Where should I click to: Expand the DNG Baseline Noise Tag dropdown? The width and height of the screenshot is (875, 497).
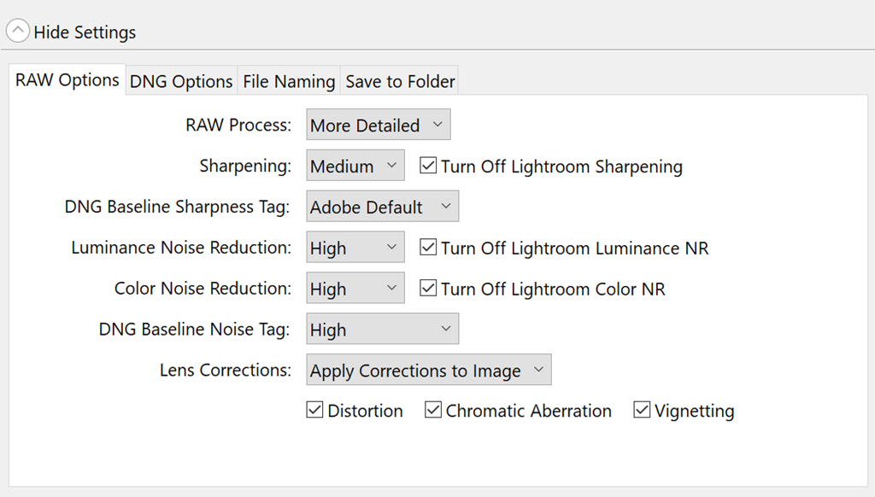point(382,330)
